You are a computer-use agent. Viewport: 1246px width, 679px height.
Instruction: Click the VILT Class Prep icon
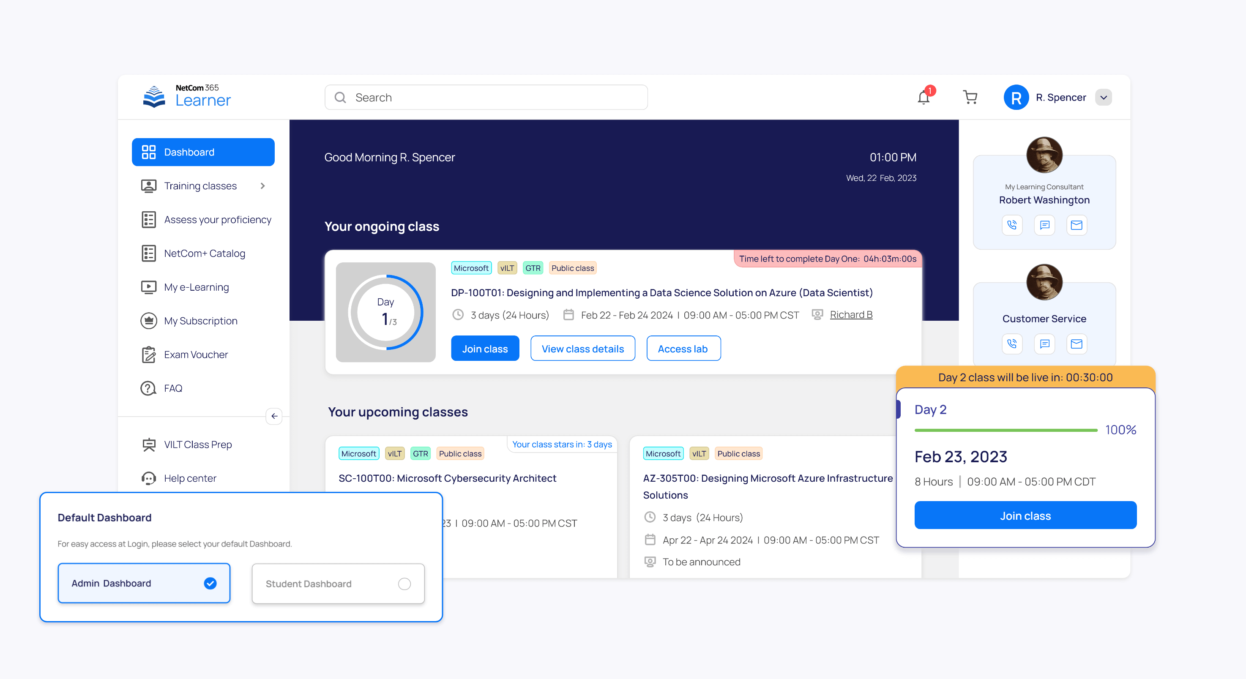pyautogui.click(x=148, y=444)
